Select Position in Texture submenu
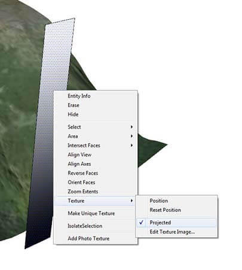 click(x=159, y=201)
